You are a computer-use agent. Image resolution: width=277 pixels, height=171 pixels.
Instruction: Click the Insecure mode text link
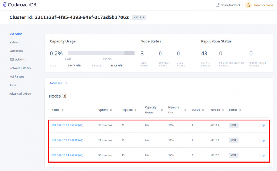[x=263, y=5]
